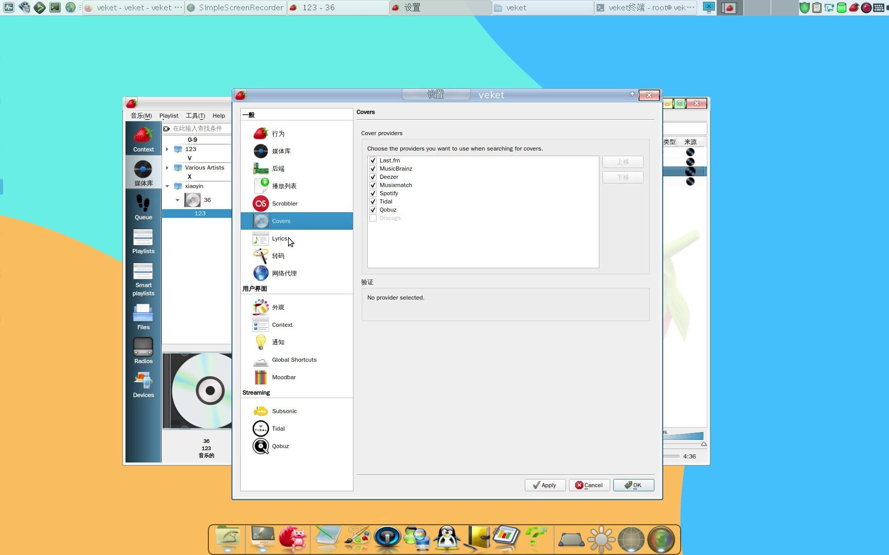Expand the Various Artists tree node

tap(167, 168)
